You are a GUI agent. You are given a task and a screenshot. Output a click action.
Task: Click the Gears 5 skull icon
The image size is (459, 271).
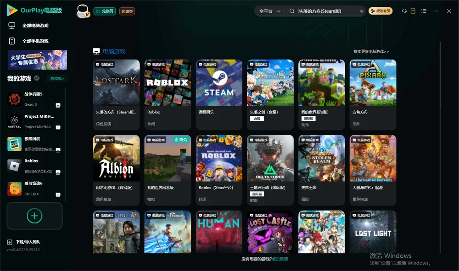(x=14, y=99)
